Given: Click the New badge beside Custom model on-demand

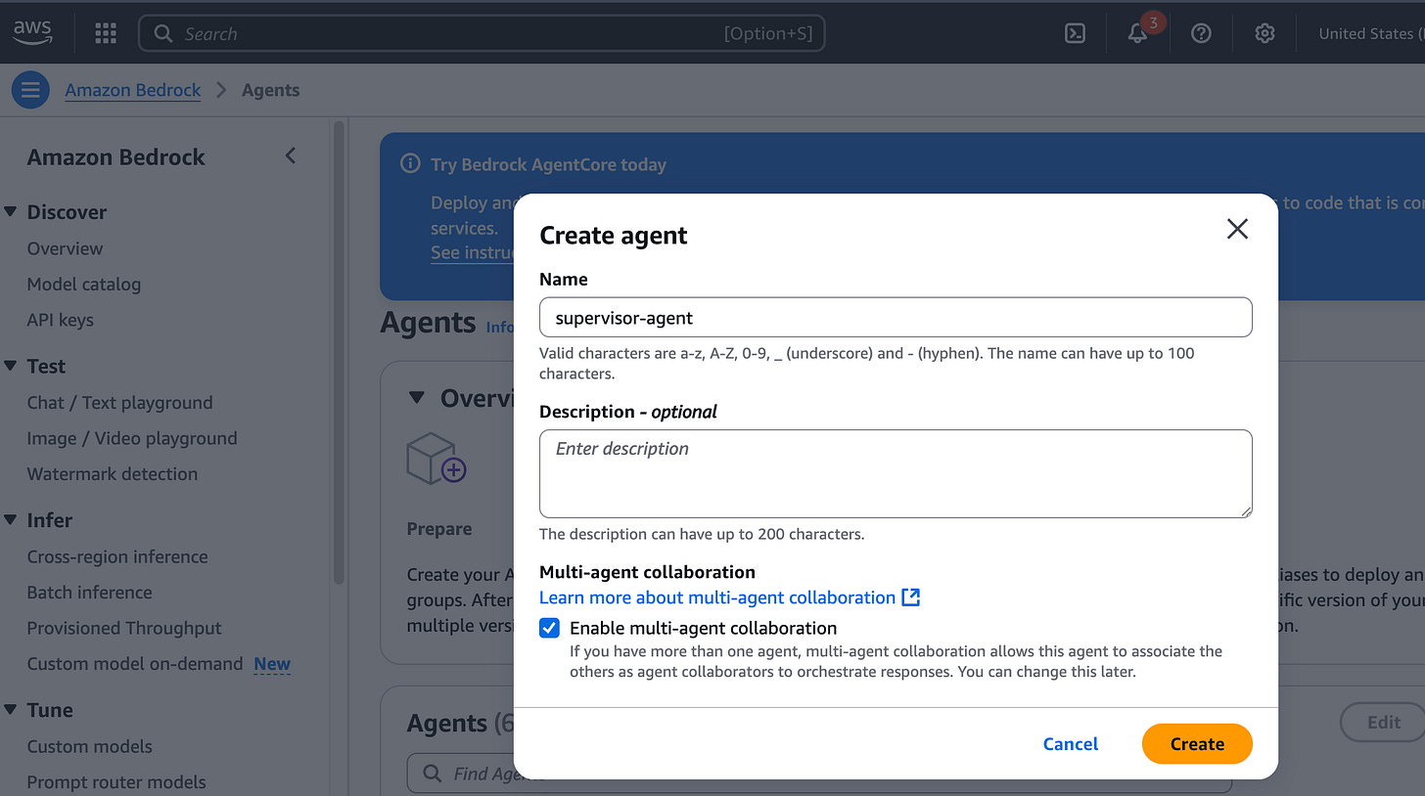Looking at the screenshot, I should point(272,664).
